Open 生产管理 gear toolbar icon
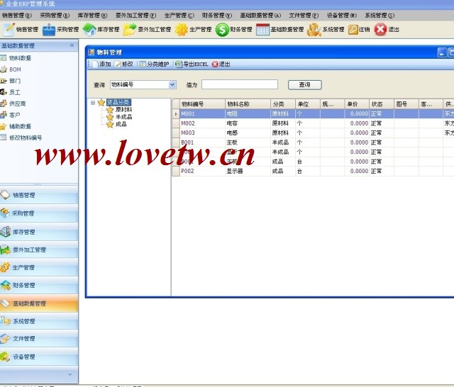This screenshot has height=387, width=454. (182, 30)
